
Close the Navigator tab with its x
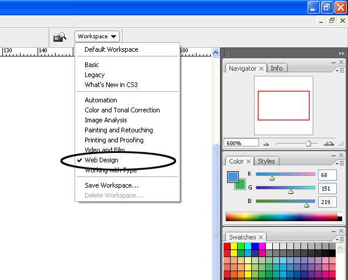262,68
